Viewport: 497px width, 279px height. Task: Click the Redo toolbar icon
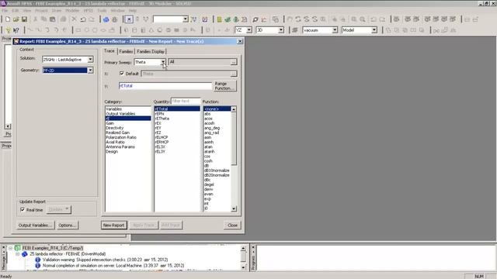(x=92, y=19)
